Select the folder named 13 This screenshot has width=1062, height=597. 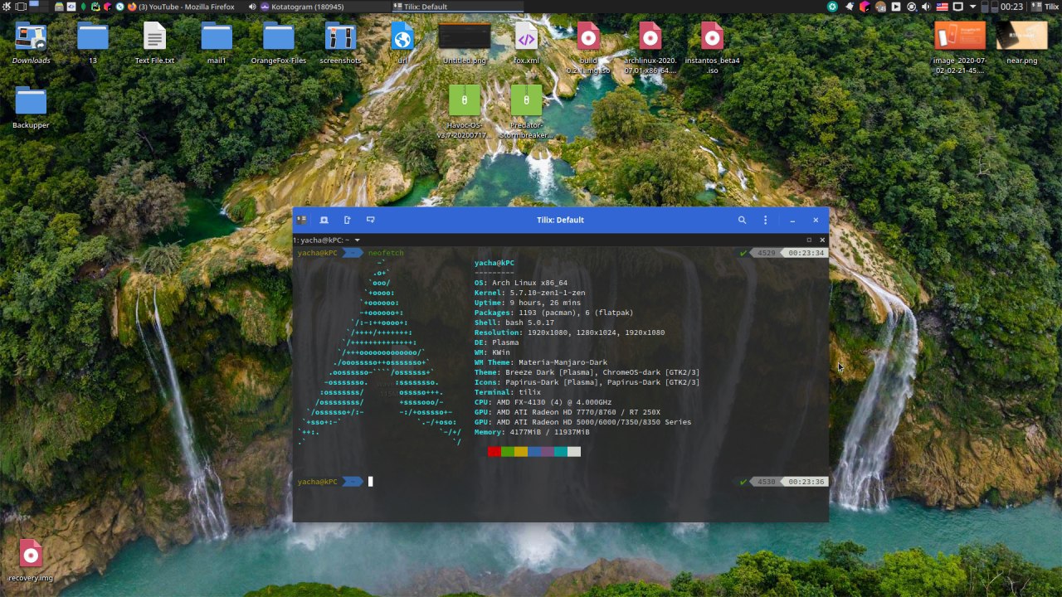(x=93, y=43)
